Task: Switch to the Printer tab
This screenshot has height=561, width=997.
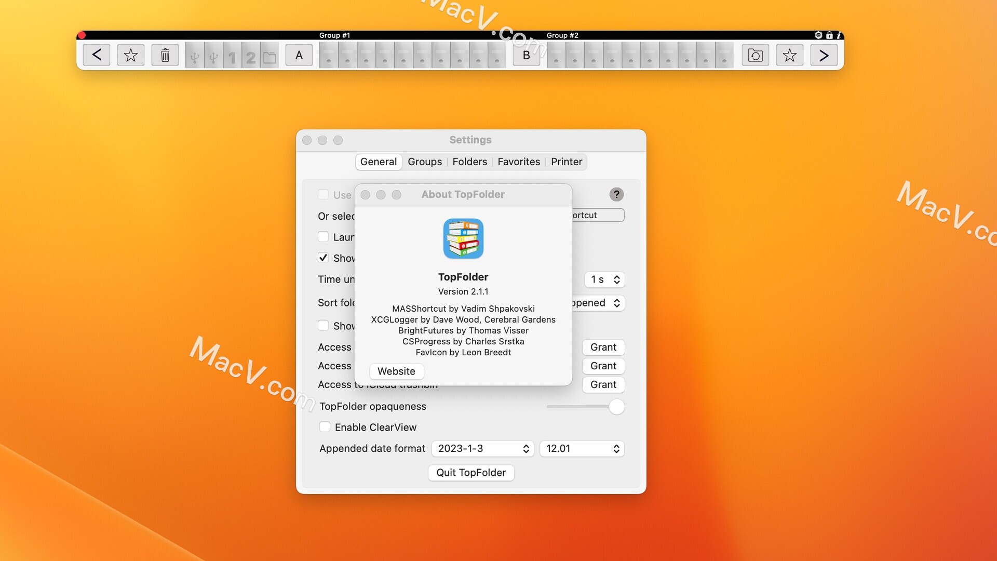Action: (567, 162)
